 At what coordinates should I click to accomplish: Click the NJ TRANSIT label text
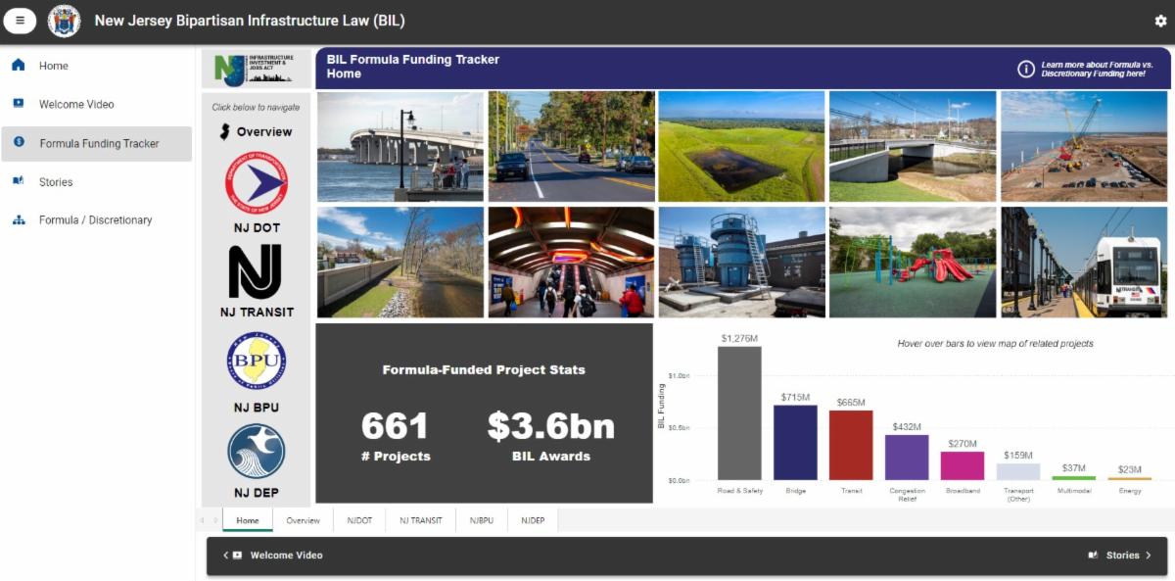(257, 313)
